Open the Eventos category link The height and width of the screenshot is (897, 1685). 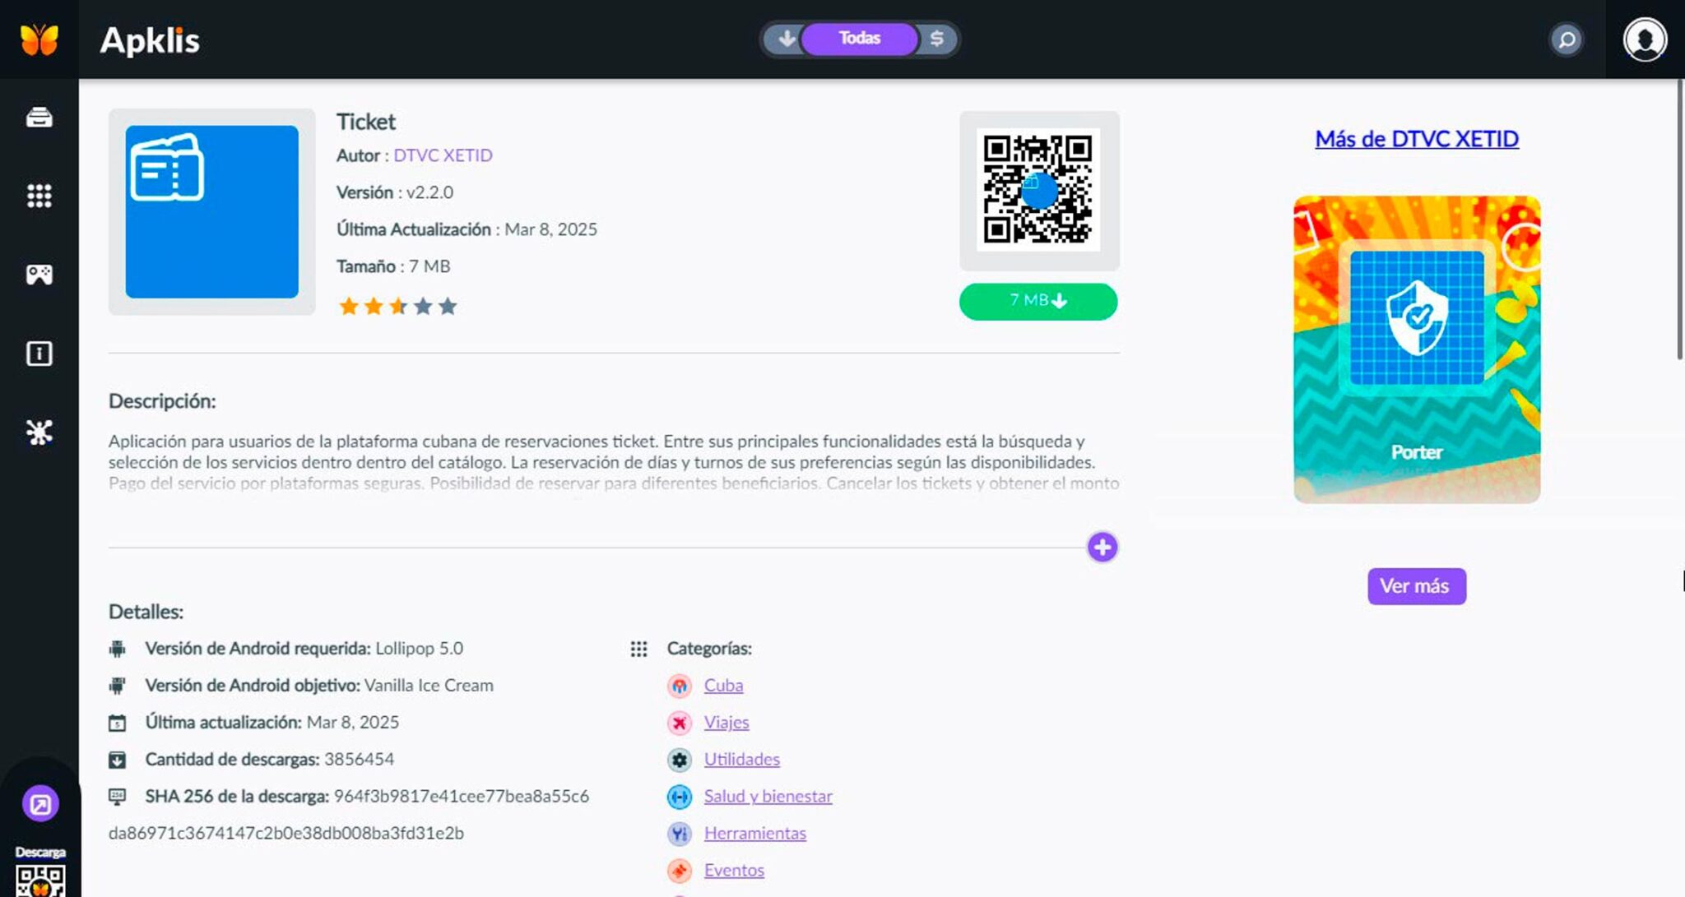[734, 871]
